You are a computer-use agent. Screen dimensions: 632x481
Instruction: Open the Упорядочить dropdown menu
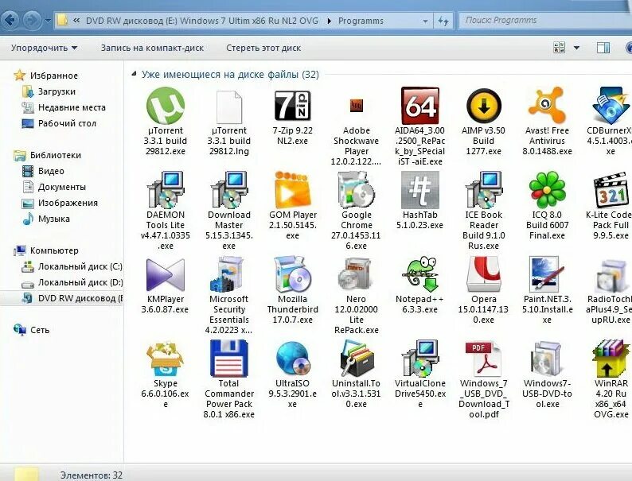click(x=44, y=48)
